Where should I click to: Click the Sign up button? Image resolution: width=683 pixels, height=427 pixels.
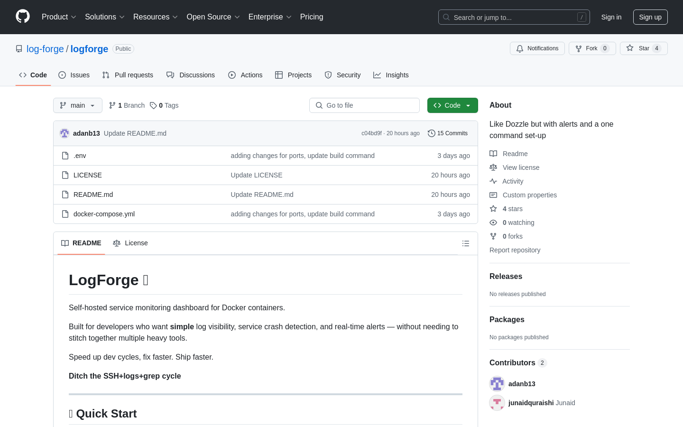pyautogui.click(x=650, y=17)
